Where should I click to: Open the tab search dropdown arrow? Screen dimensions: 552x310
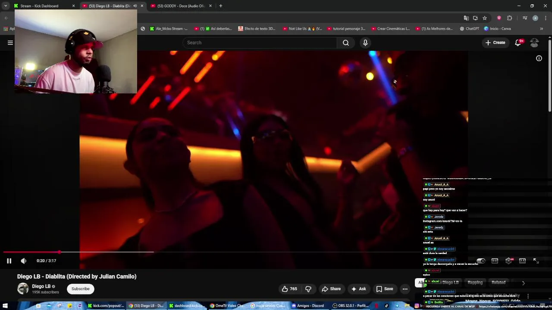6,6
